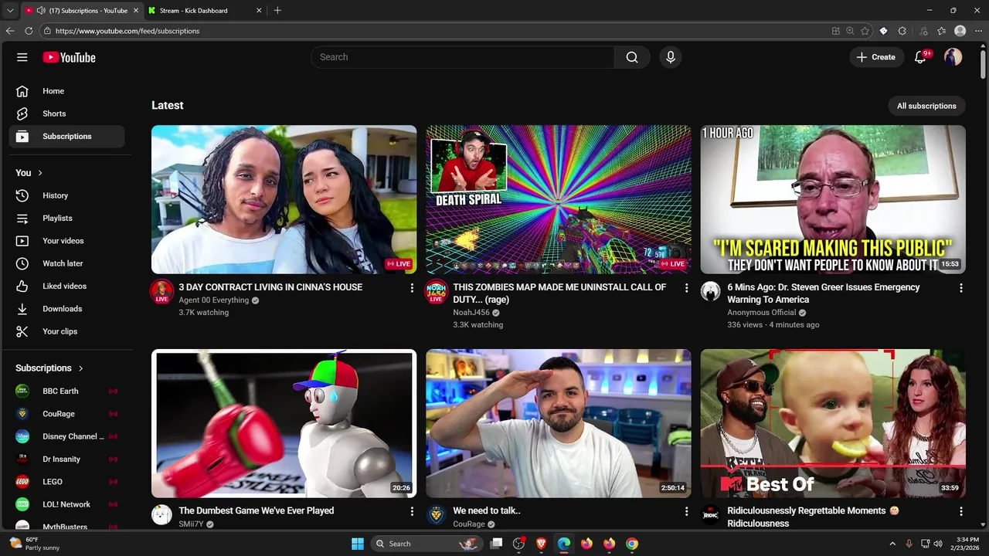Open History in the sidebar
The image size is (989, 556).
(66, 195)
